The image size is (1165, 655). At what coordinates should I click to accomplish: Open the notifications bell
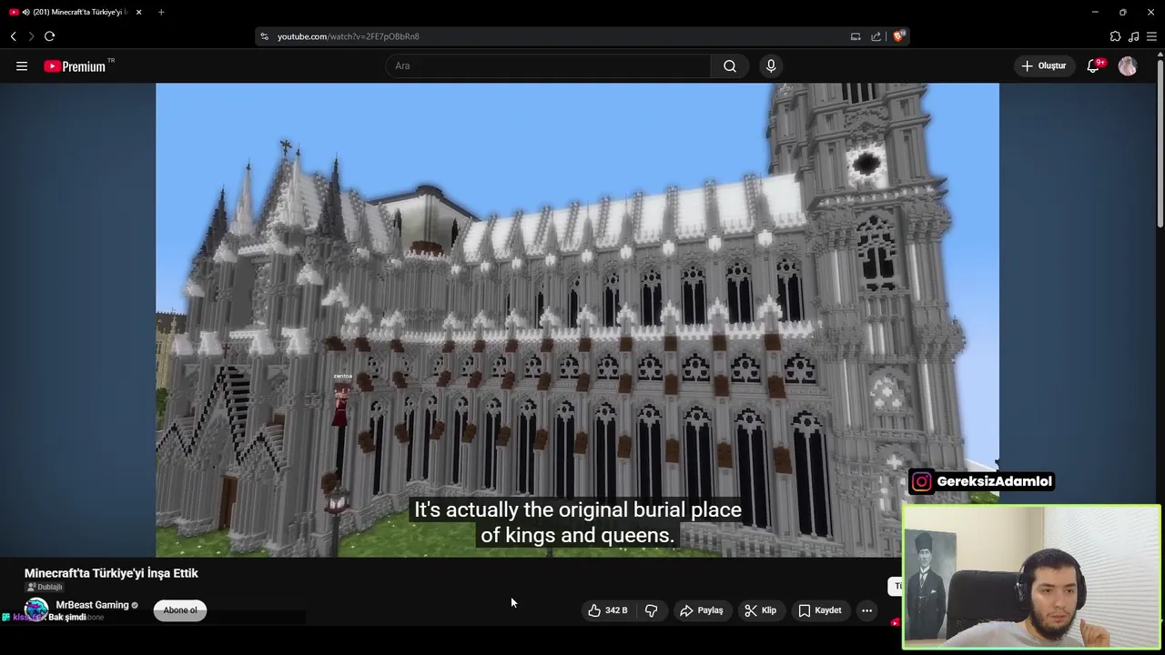coord(1094,65)
